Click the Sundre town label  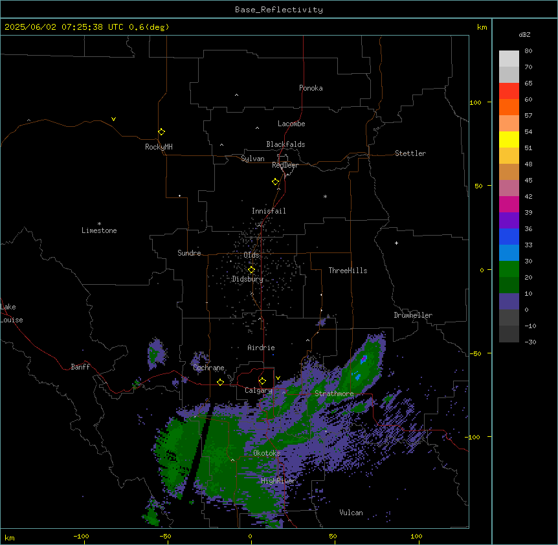click(x=189, y=253)
